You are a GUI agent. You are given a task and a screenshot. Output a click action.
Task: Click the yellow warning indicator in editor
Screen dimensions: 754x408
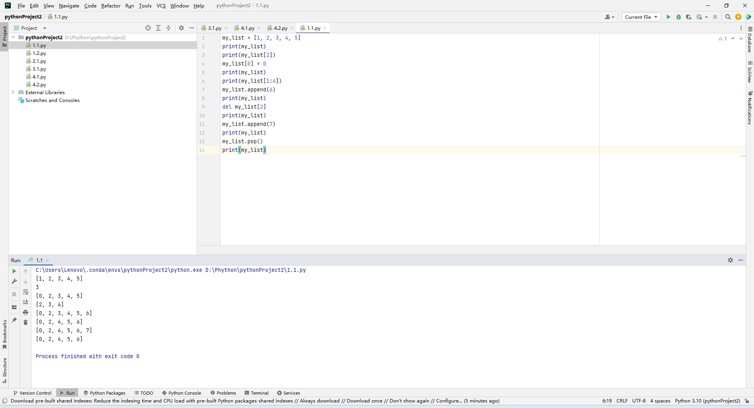tap(722, 38)
